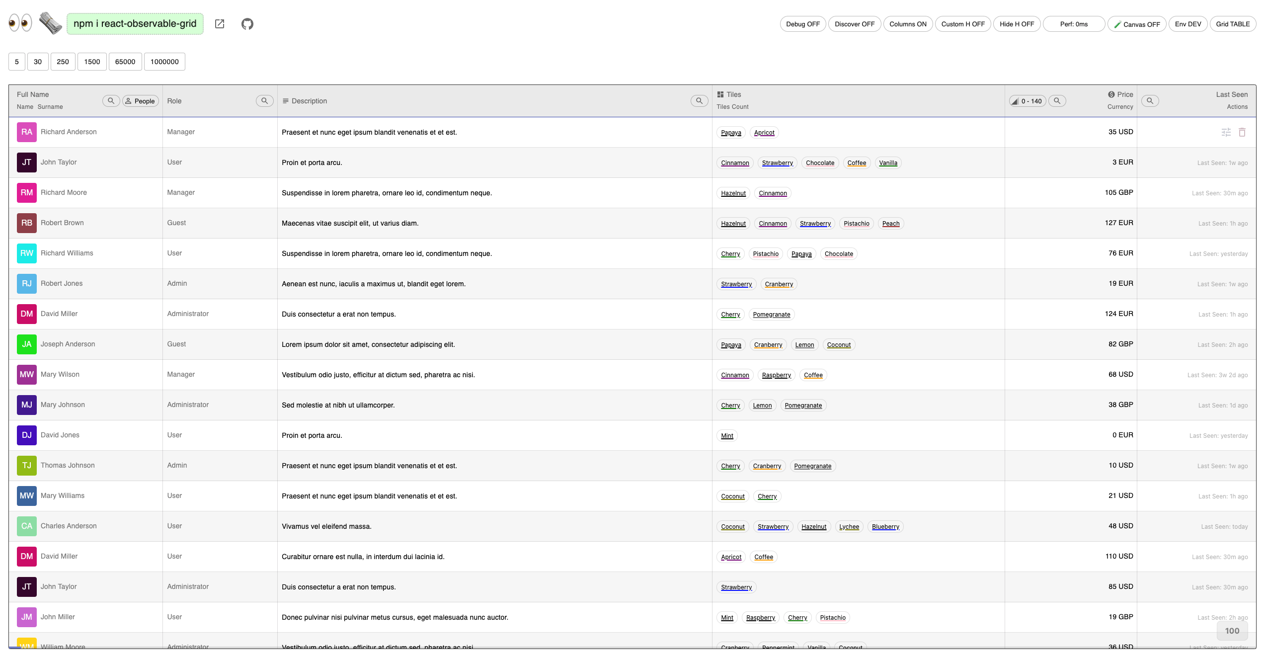The image size is (1265, 656).
Task: Click the RA avatar for Richard Anderson
Action: pos(27,132)
